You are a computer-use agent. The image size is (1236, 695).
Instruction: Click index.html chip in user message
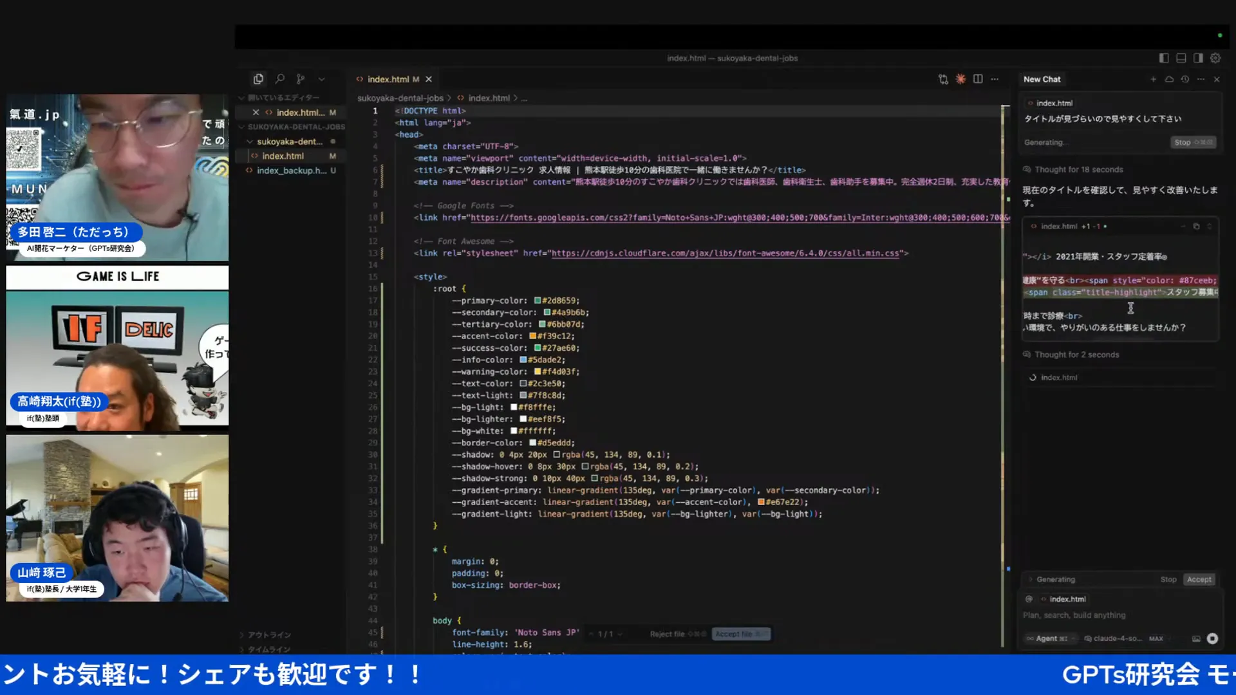pos(1050,103)
